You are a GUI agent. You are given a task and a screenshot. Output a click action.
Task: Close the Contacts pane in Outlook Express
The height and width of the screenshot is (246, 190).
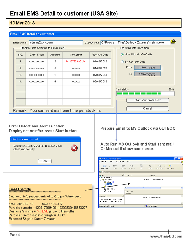tap(123, 196)
